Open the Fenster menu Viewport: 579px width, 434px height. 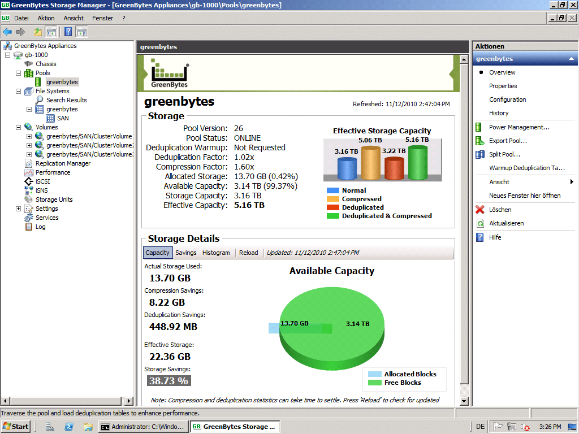pyautogui.click(x=102, y=18)
